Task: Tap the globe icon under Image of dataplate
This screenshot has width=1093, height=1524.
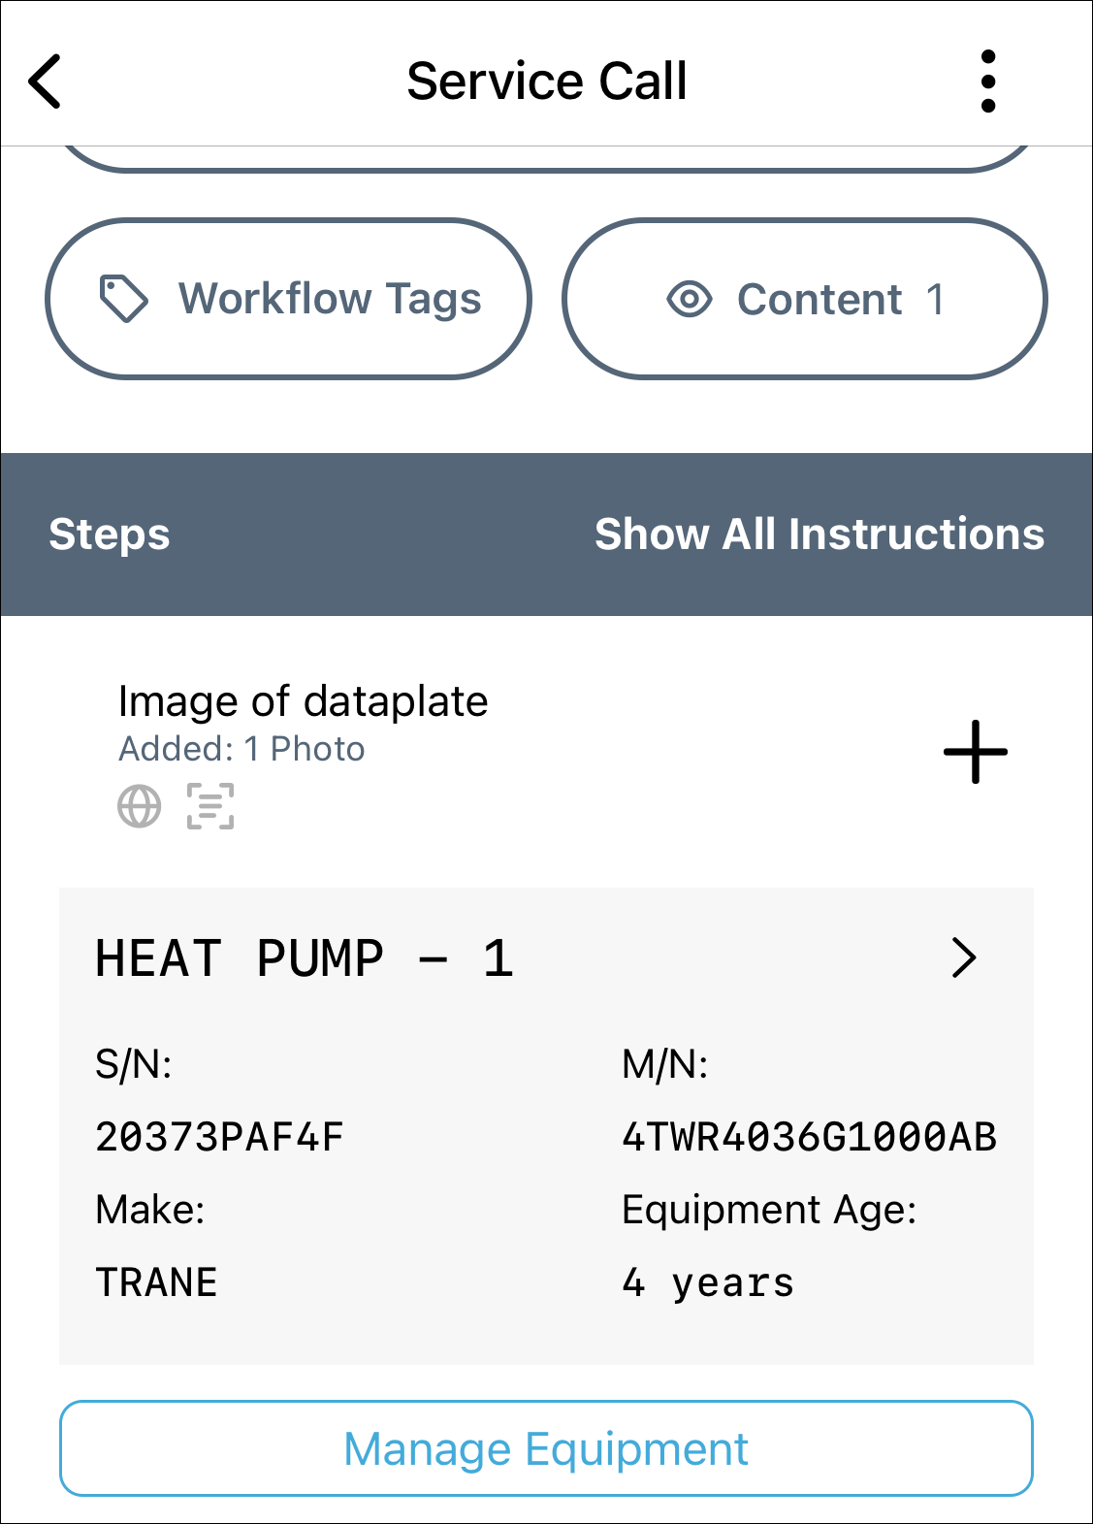Action: 140,806
